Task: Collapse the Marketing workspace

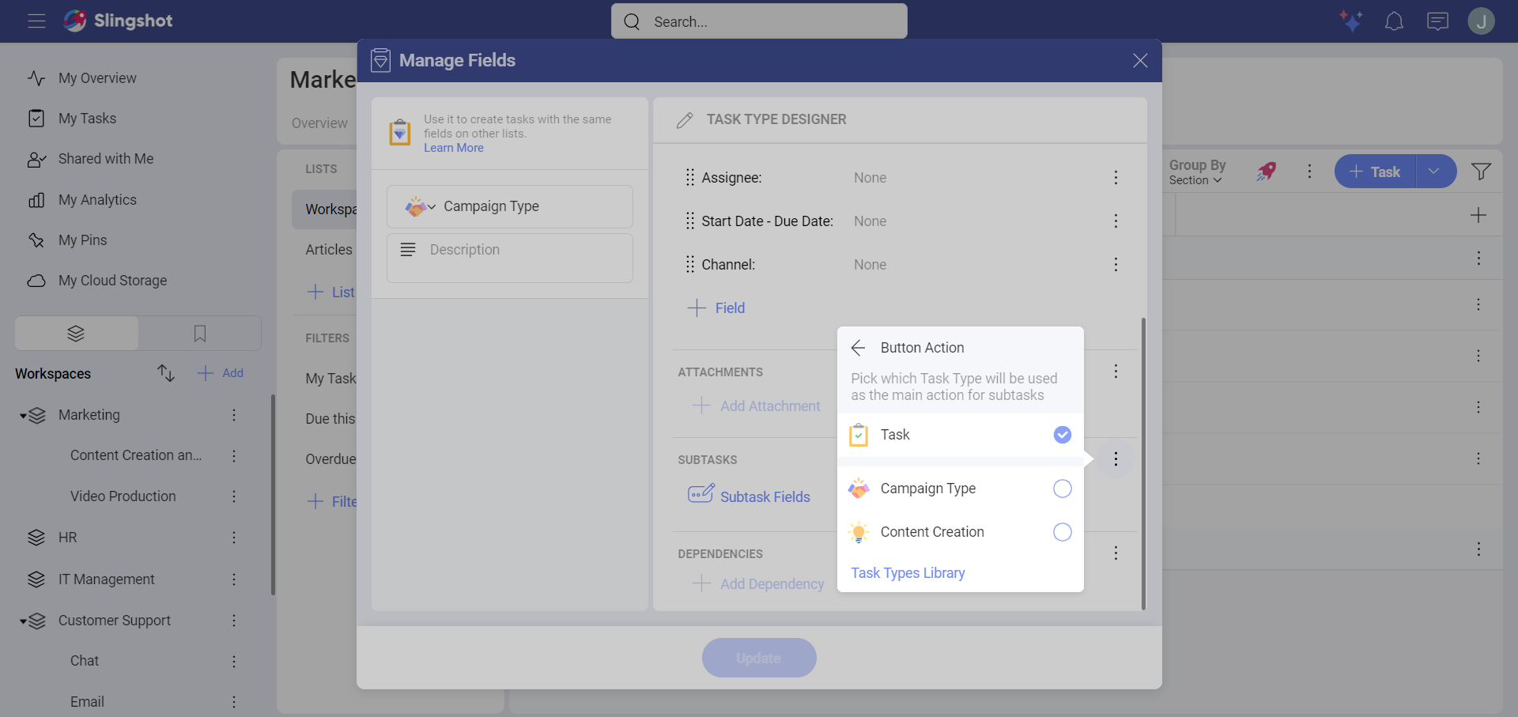Action: (23, 416)
